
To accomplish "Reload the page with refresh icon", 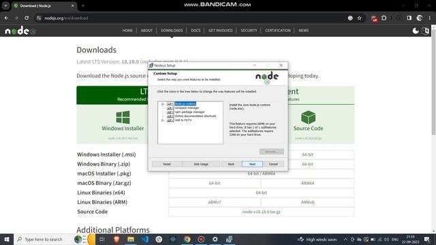I will (27, 18).
